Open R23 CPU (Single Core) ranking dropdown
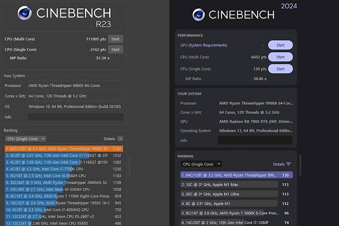 26,139
